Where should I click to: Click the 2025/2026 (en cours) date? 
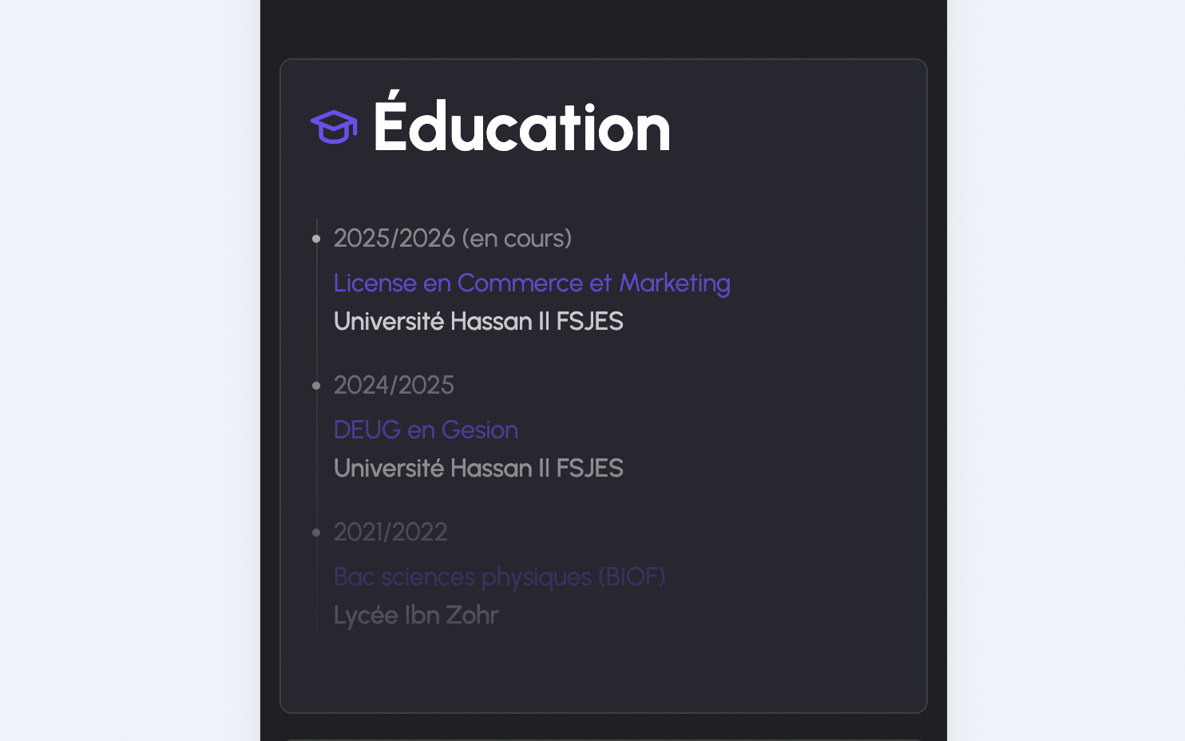point(452,238)
